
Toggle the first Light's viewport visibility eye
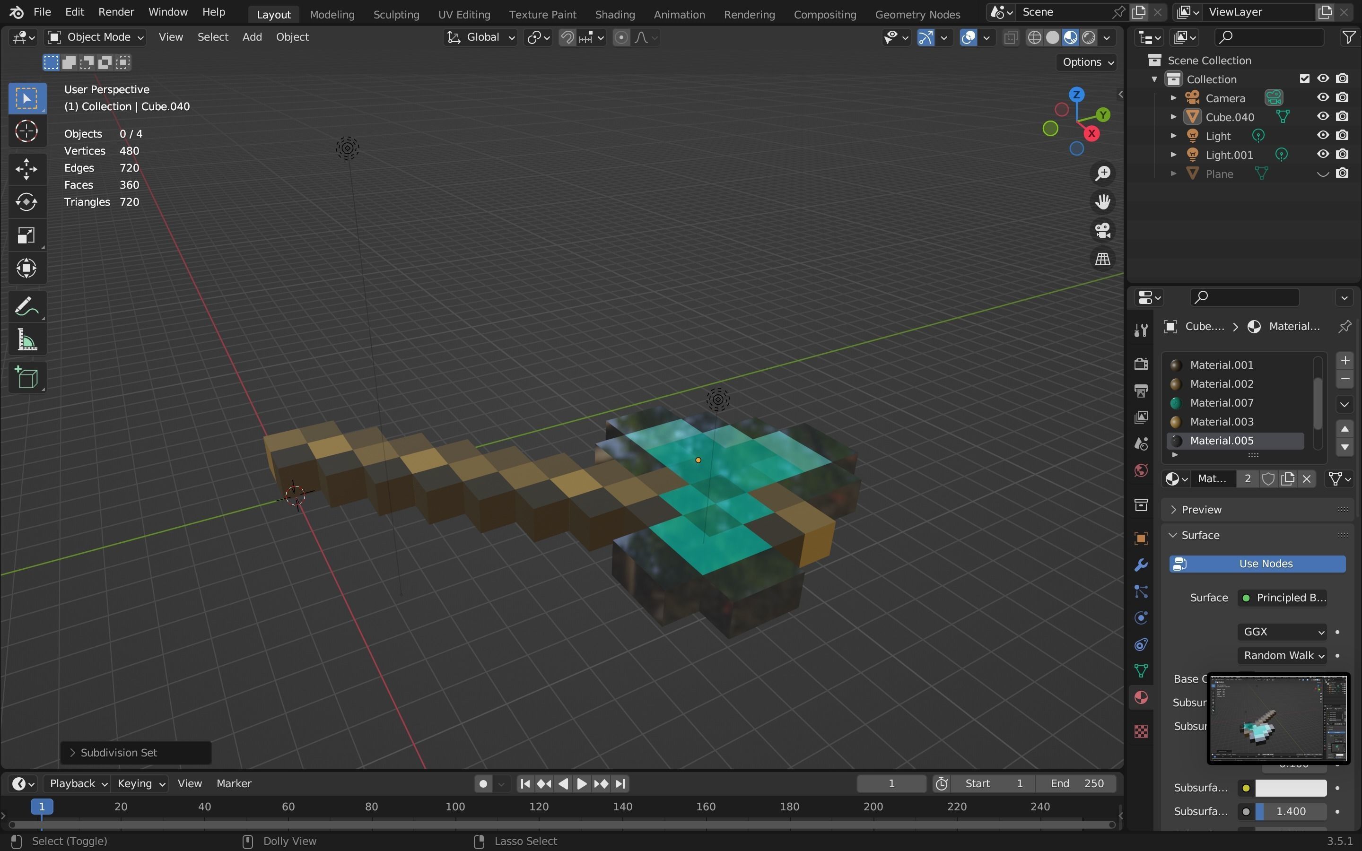(1323, 135)
